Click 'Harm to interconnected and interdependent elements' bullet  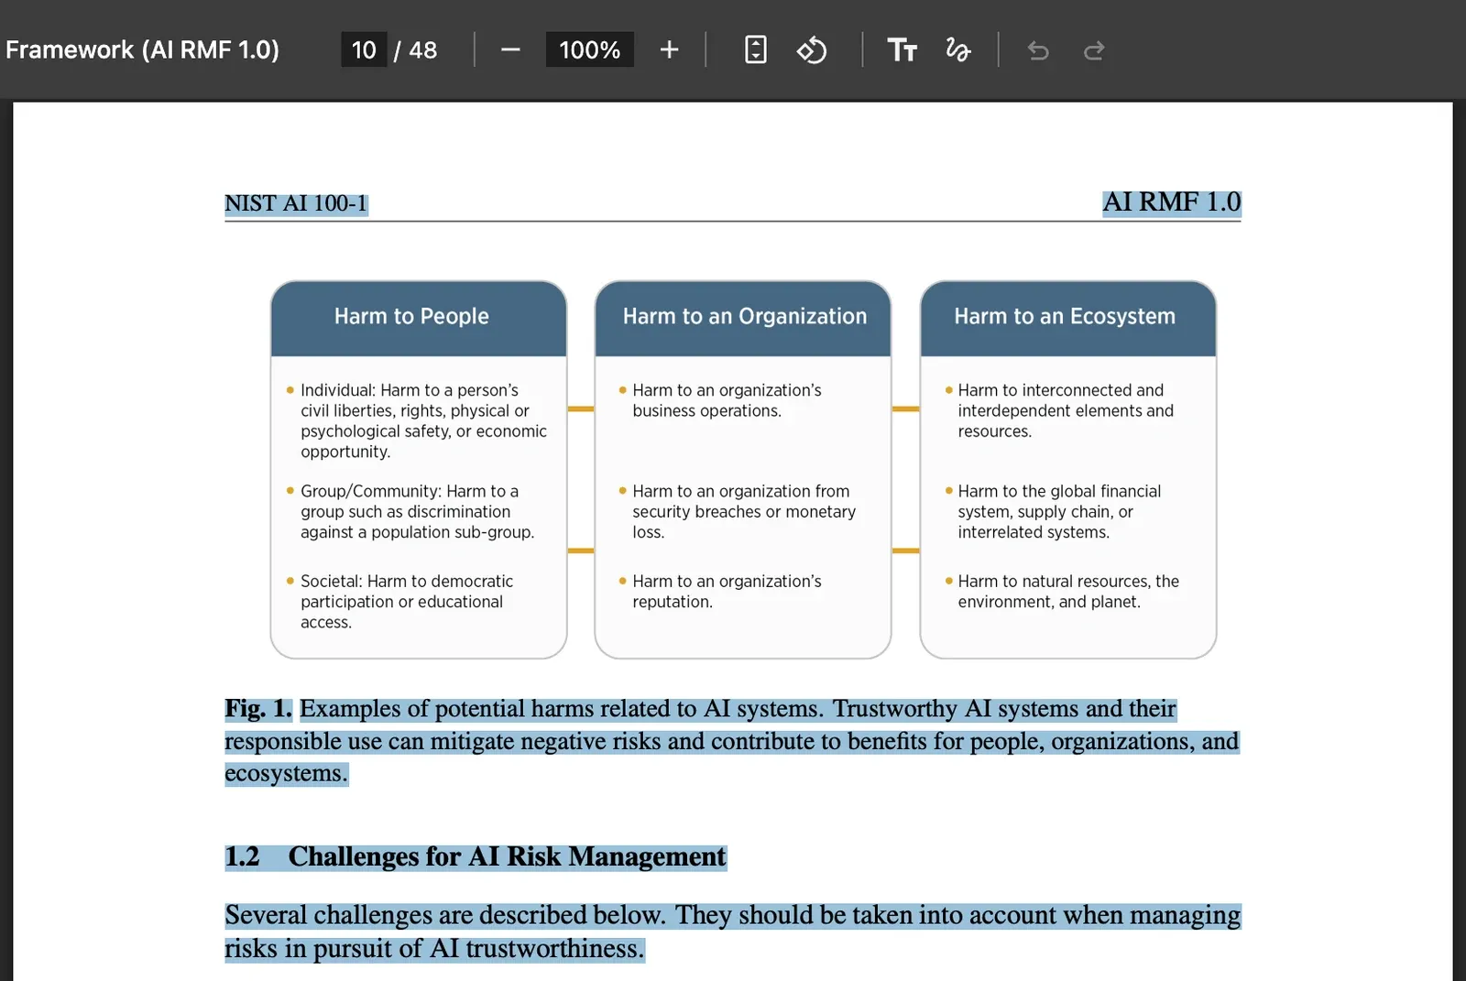1059,410
